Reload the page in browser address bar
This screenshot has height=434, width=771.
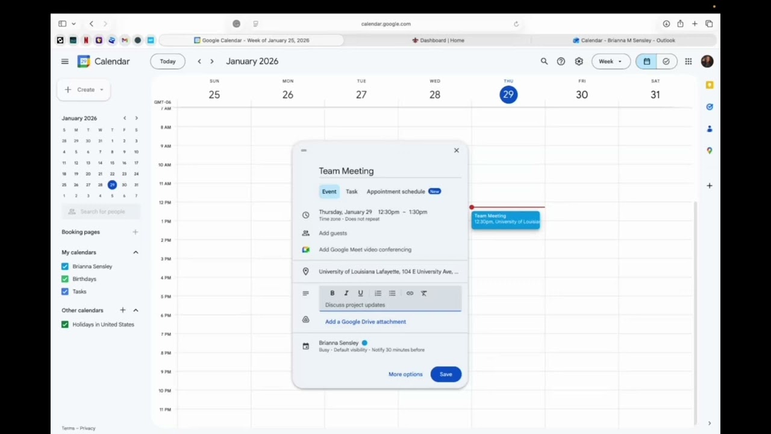(x=516, y=24)
